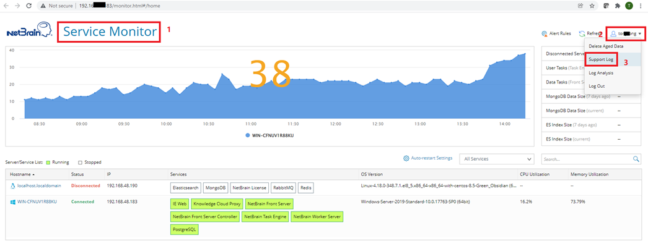Click in the Search input field
This screenshot has width=648, height=248.
click(585, 160)
